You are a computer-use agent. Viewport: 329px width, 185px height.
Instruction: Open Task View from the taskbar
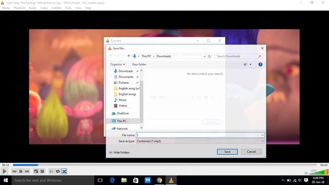tap(100, 180)
